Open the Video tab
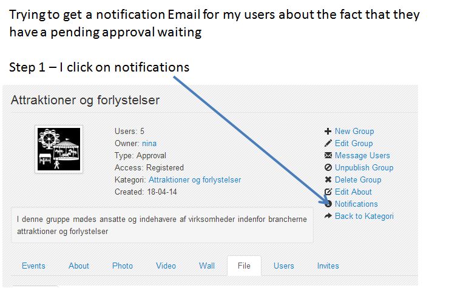Viewport: 449px width, 288px height. coord(166,266)
